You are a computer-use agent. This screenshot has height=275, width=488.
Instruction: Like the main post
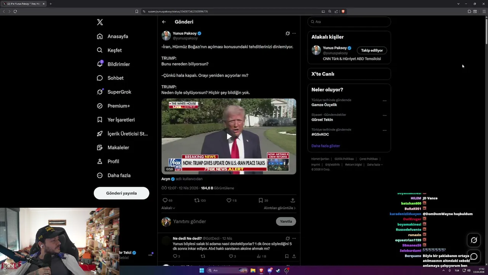click(x=231, y=200)
